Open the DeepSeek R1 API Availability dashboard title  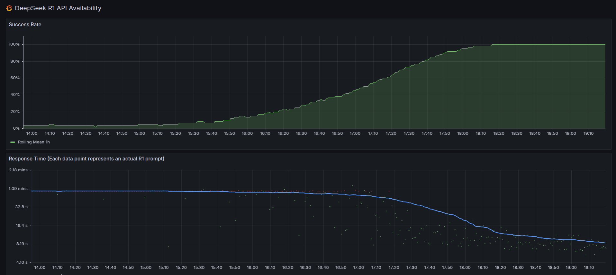58,8
